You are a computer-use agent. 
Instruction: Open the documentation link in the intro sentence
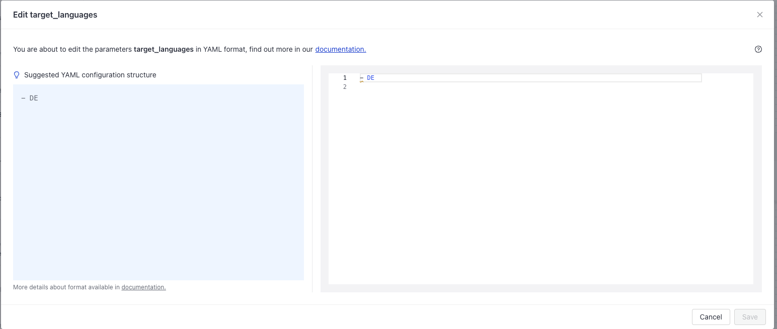(340, 49)
